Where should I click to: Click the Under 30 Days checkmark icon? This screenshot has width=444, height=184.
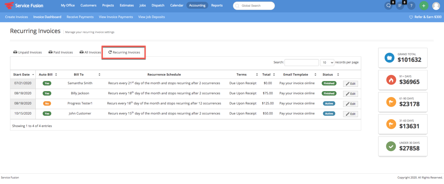(x=391, y=147)
